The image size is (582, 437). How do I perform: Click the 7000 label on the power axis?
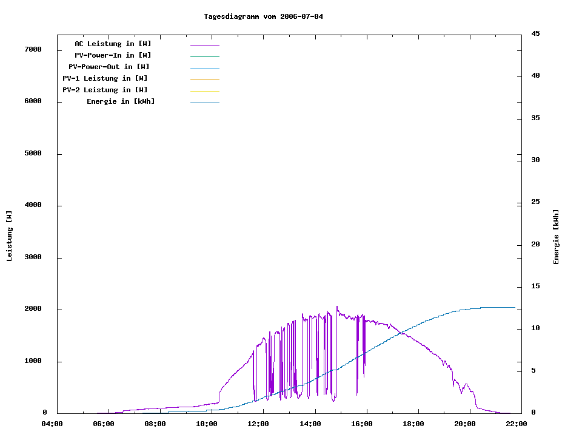pyautogui.click(x=32, y=49)
